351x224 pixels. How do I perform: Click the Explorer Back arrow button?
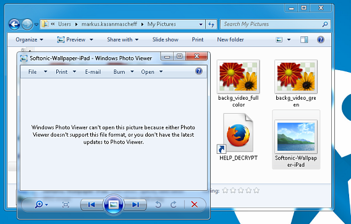pos(14,24)
